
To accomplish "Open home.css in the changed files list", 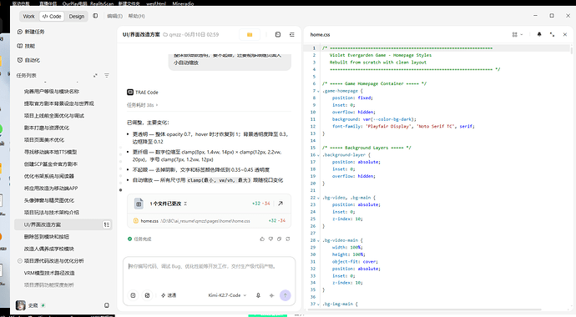I will (209, 221).
